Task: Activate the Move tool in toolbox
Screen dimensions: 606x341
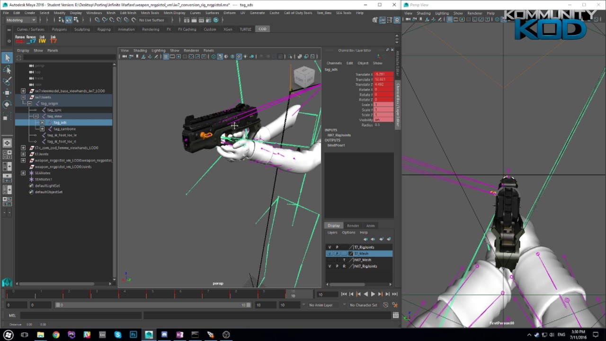Action: pos(7,93)
